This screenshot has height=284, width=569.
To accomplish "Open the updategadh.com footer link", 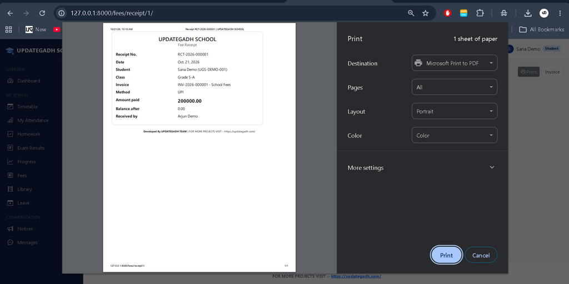I will [356, 276].
